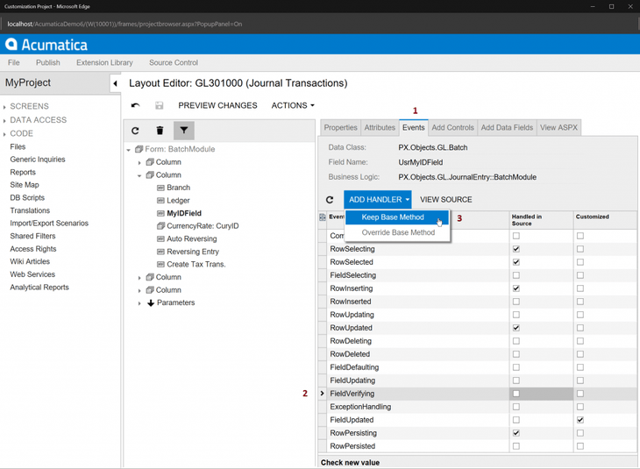Viewport: 640px width, 469px height.
Task: Switch to the Properties tab
Action: click(340, 127)
